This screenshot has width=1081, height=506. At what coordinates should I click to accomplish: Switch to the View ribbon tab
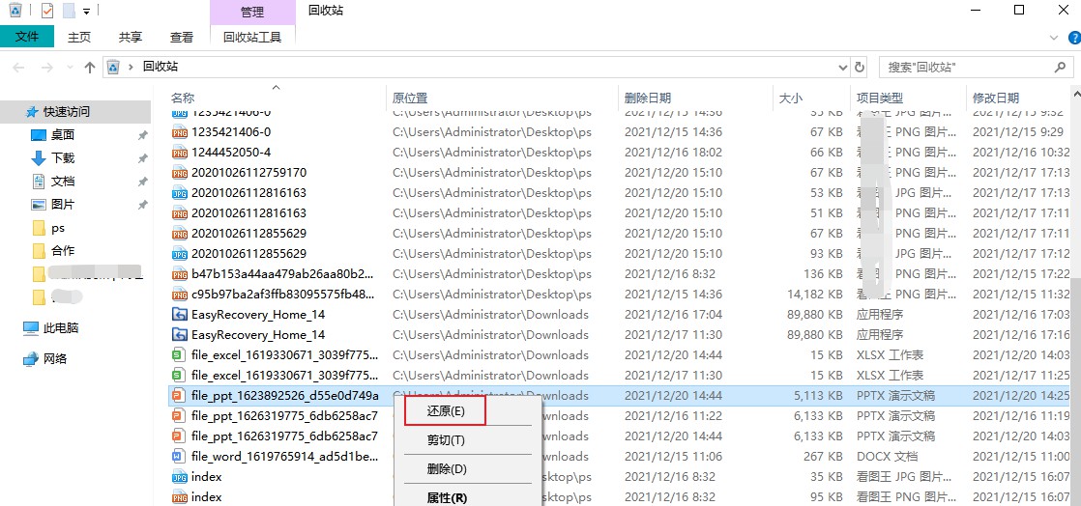(x=182, y=37)
